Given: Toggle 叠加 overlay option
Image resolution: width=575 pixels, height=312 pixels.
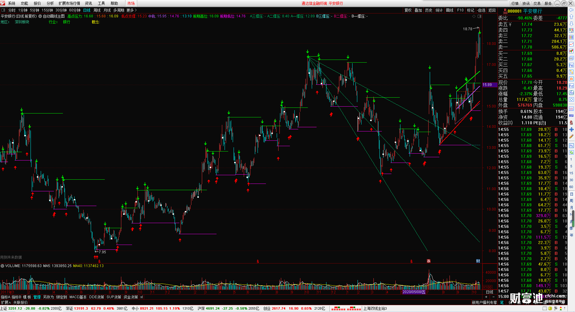Looking at the screenshot, I should coord(418,10).
